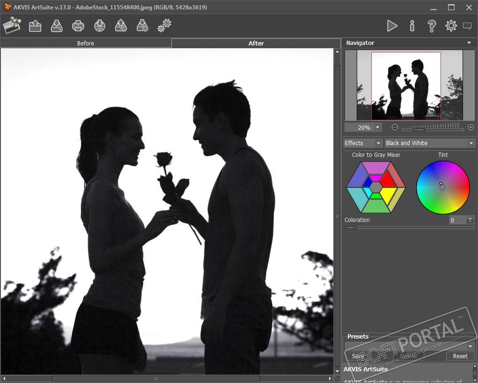Click the vertical scrollbar down arrow
This screenshot has height=383, width=478.
click(337, 371)
